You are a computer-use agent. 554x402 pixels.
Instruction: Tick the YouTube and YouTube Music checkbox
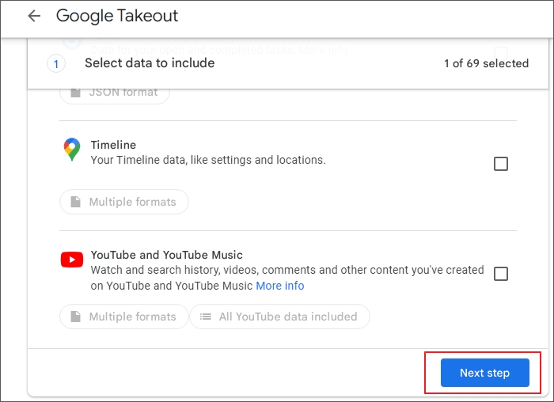(501, 274)
